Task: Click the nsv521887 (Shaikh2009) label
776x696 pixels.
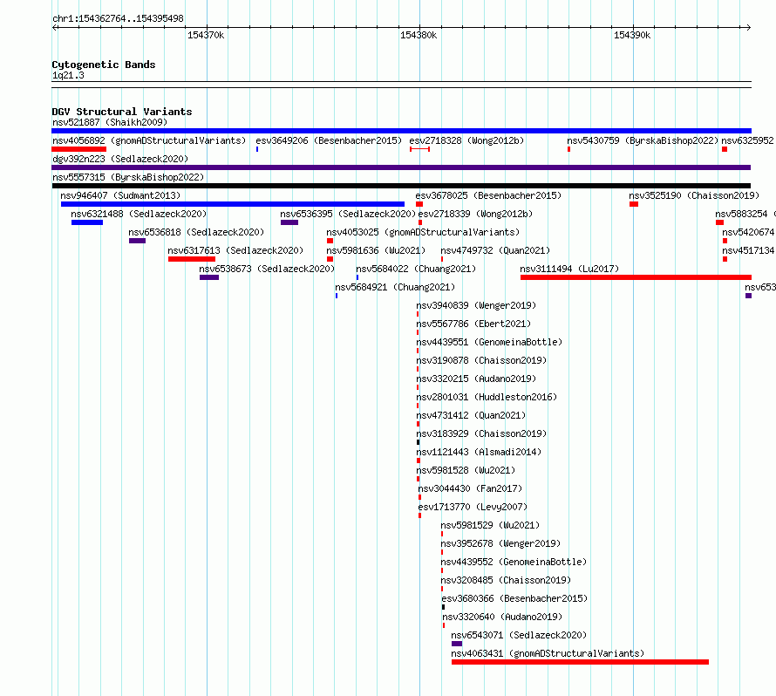Action: 110,122
